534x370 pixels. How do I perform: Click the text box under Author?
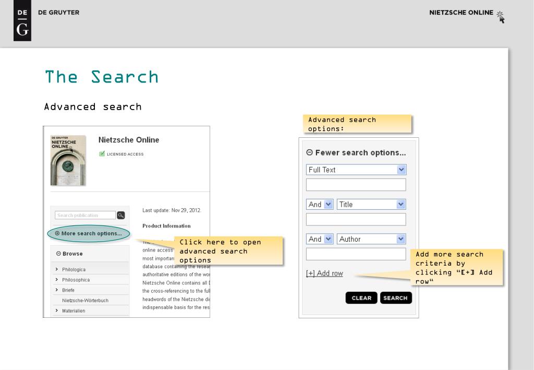tap(356, 254)
